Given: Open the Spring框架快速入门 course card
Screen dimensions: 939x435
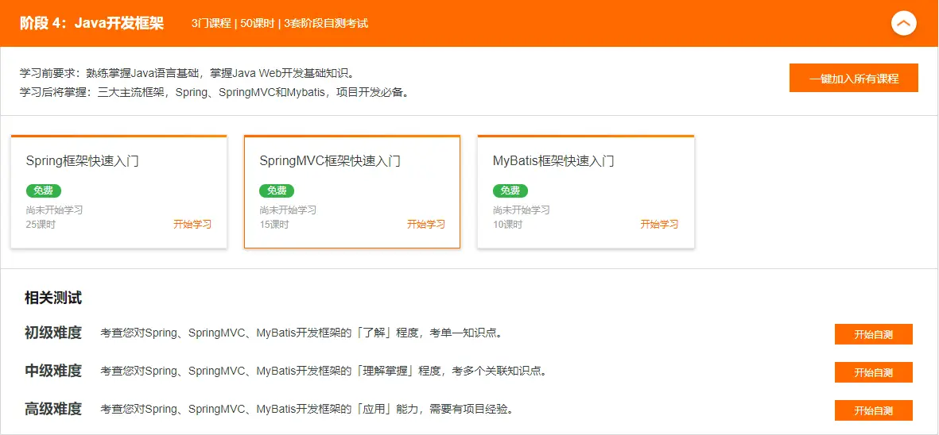Looking at the screenshot, I should [x=118, y=192].
